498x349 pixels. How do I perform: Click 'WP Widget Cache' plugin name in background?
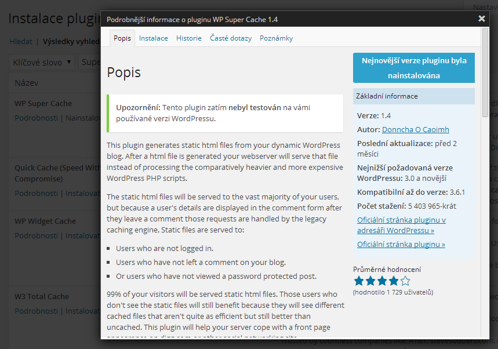(x=45, y=221)
